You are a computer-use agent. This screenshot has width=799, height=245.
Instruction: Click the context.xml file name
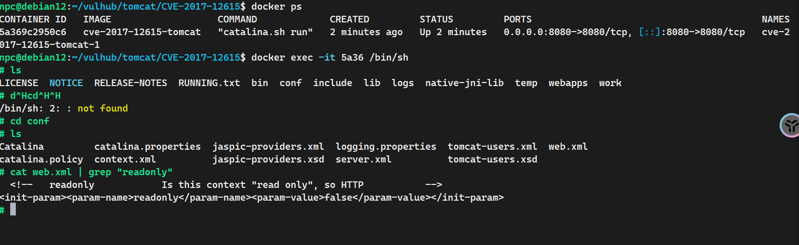click(x=125, y=159)
